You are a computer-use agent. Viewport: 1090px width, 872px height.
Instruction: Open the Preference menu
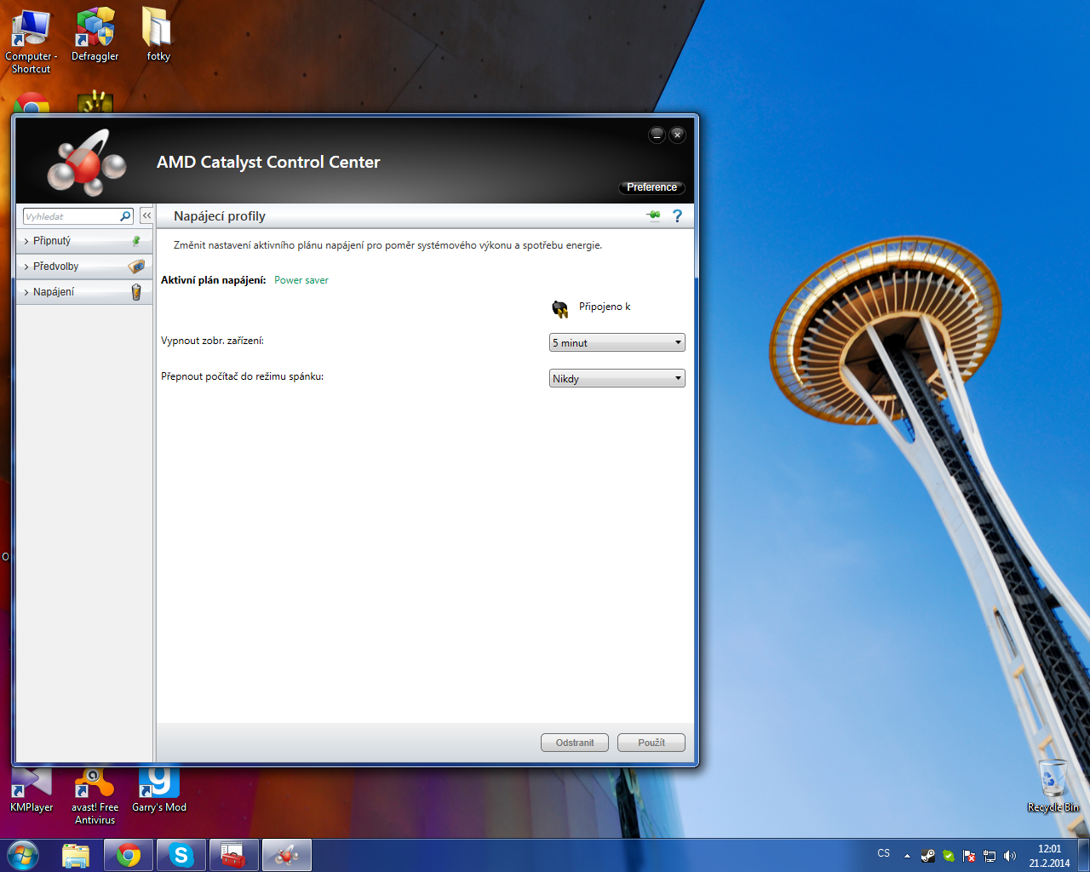pyautogui.click(x=651, y=187)
